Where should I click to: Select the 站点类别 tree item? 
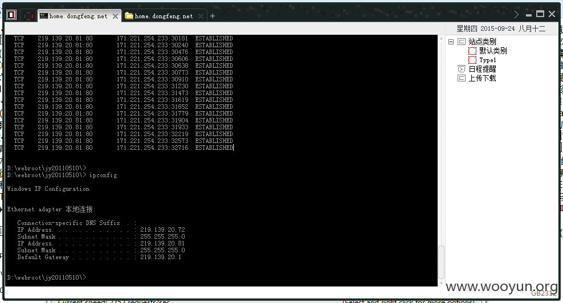coord(482,42)
